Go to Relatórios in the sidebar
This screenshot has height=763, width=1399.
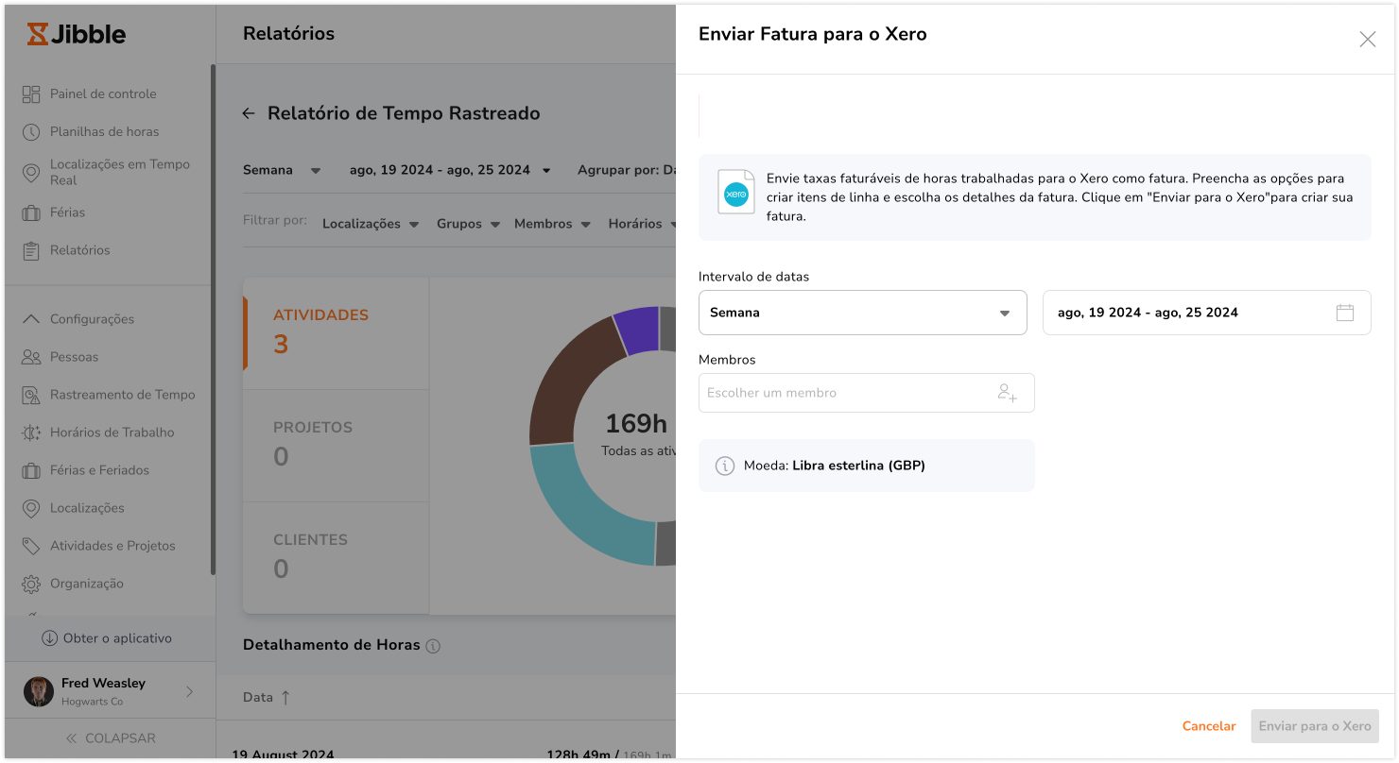(80, 250)
